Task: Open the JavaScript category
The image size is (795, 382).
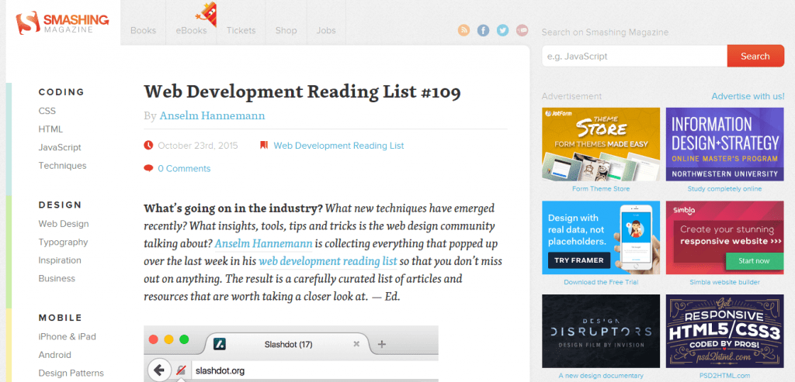Action: click(x=60, y=147)
